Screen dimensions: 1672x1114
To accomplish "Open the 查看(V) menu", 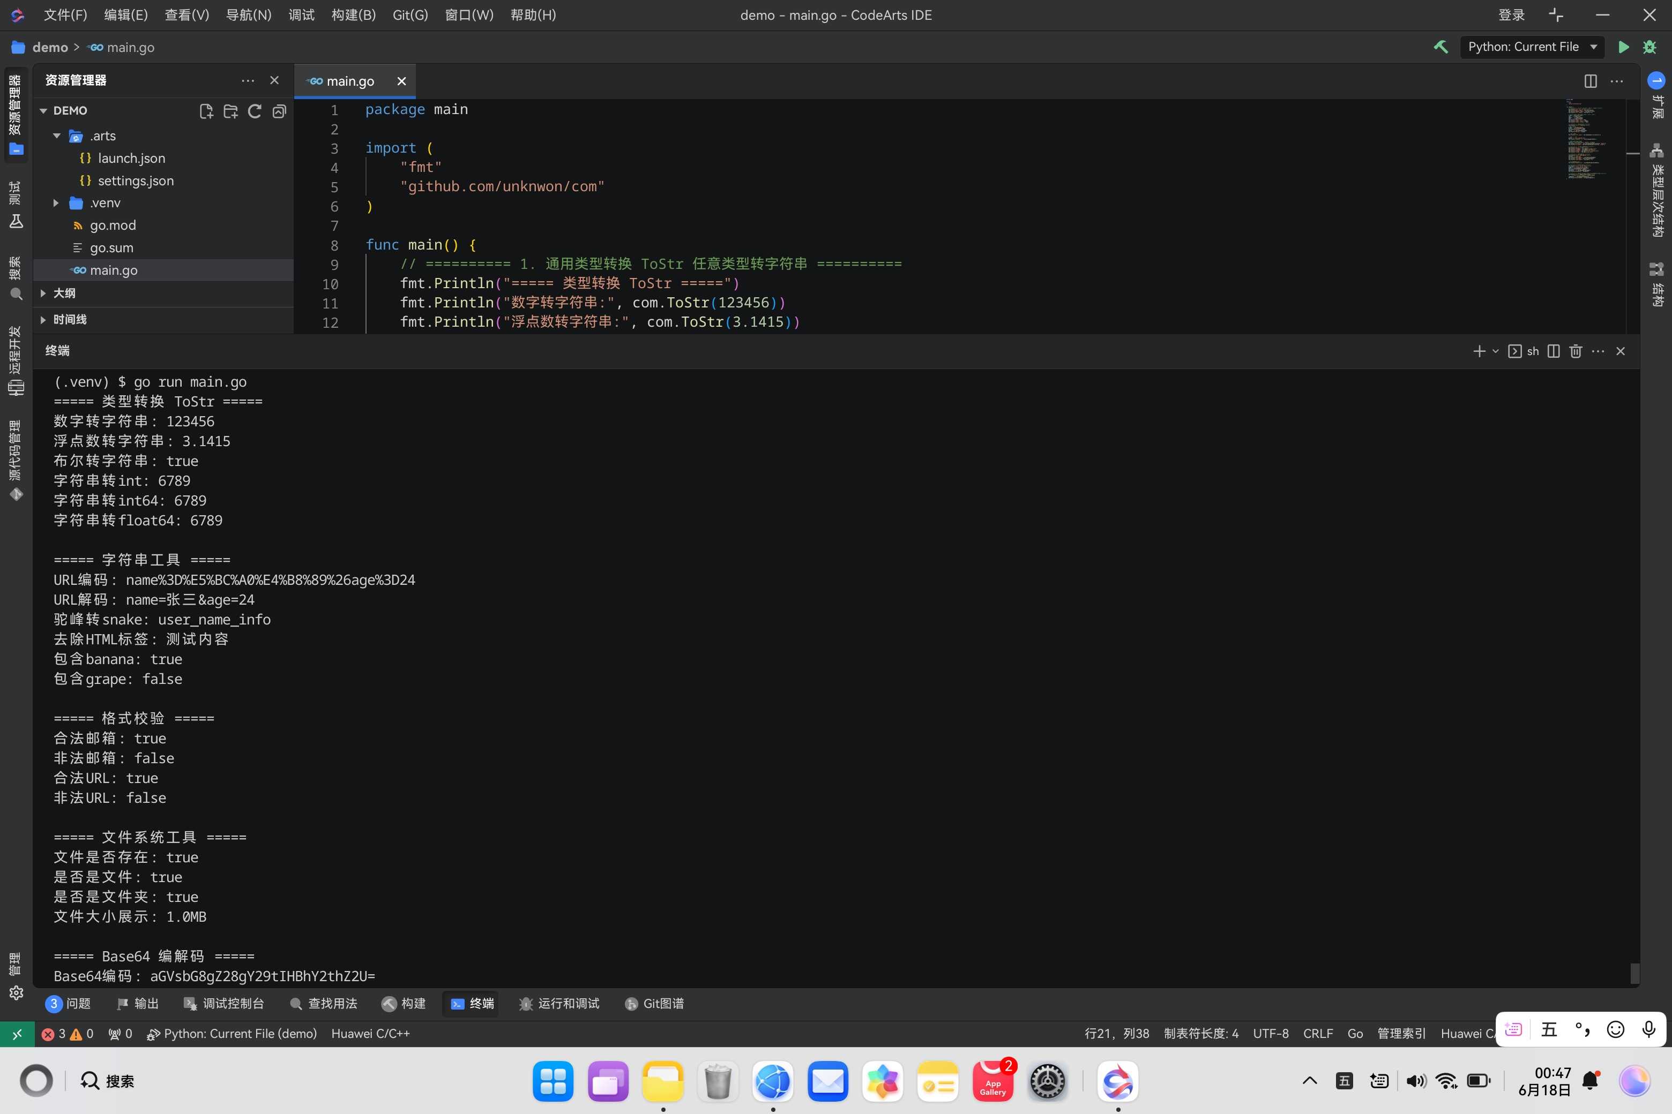I will pyautogui.click(x=187, y=15).
